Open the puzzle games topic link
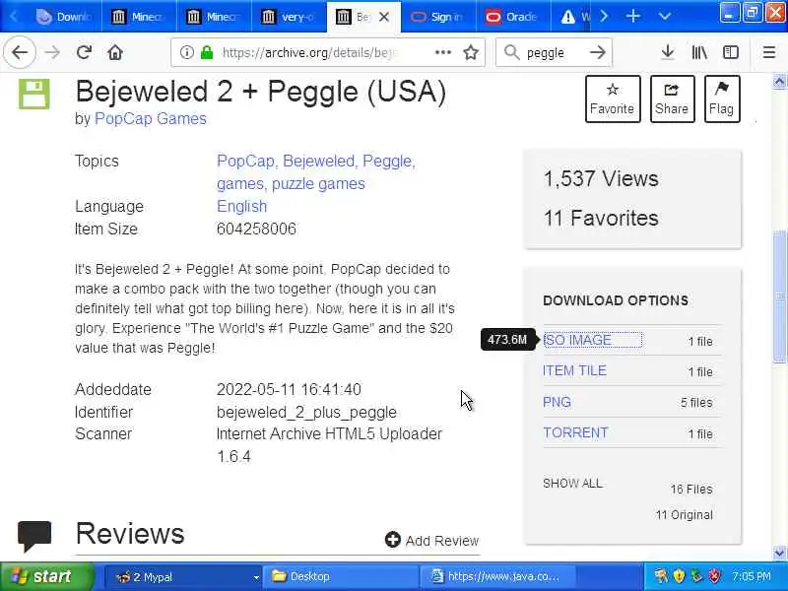 tap(318, 184)
